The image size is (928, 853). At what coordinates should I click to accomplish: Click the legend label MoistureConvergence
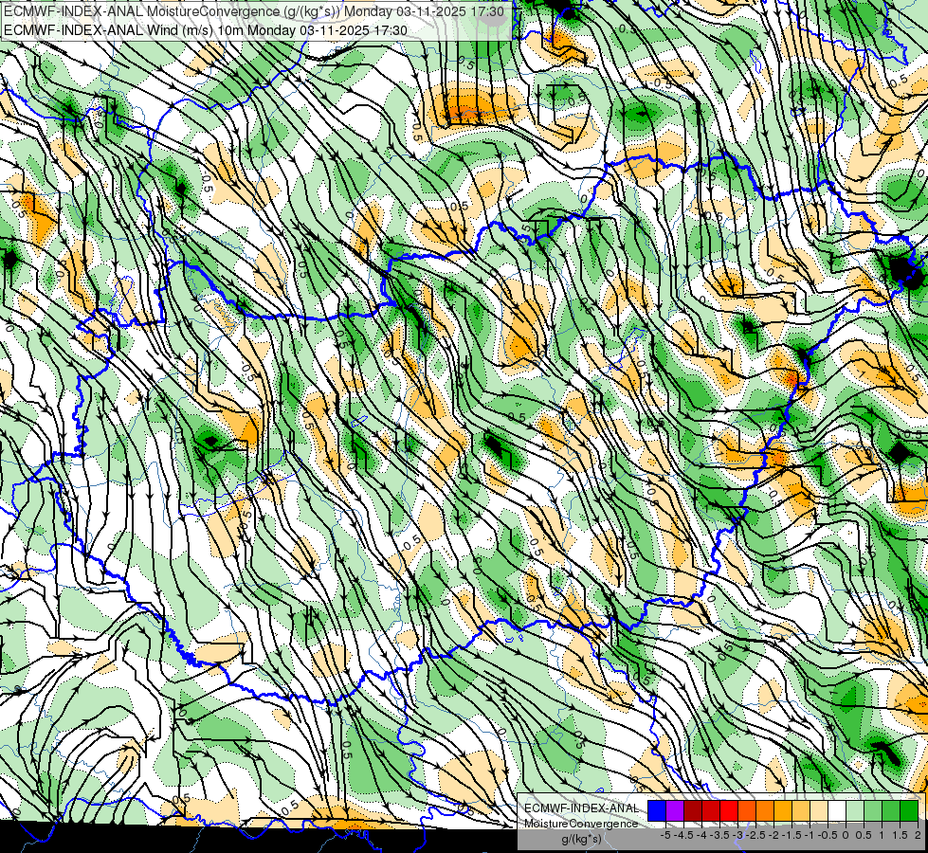click(581, 824)
